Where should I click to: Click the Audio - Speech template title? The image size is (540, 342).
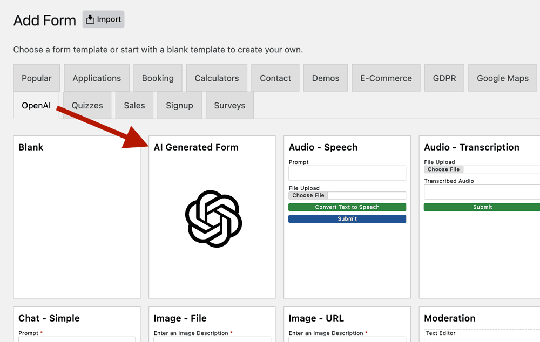coord(323,147)
